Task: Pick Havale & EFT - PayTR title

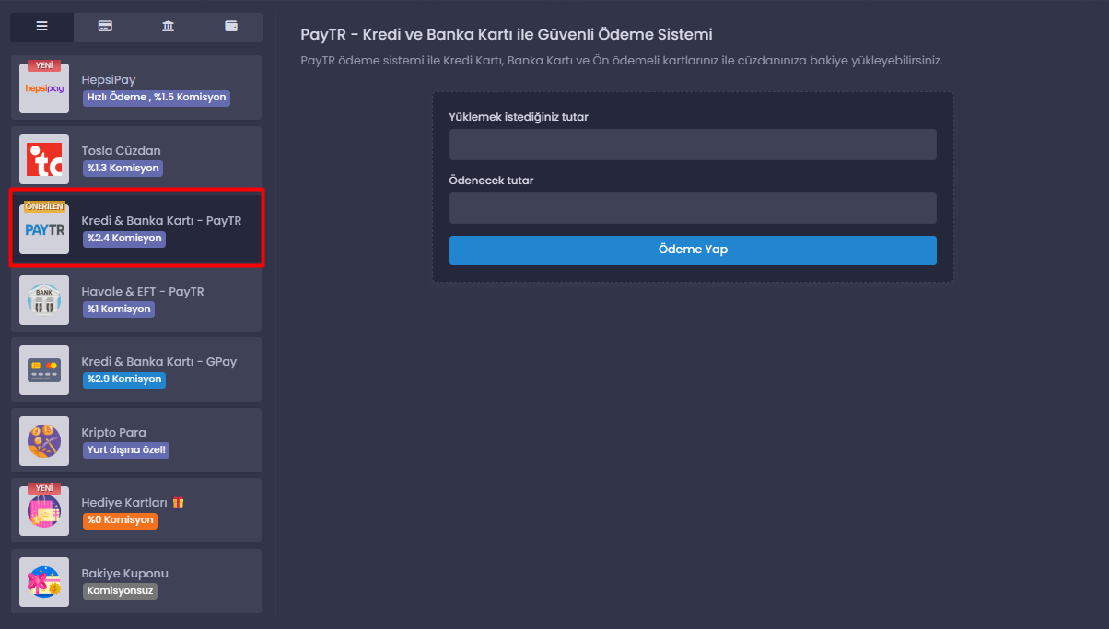Action: click(x=143, y=291)
